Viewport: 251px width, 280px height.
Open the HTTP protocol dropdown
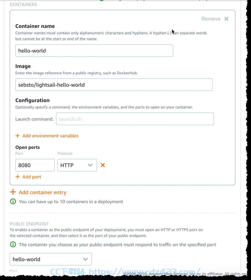click(77, 165)
